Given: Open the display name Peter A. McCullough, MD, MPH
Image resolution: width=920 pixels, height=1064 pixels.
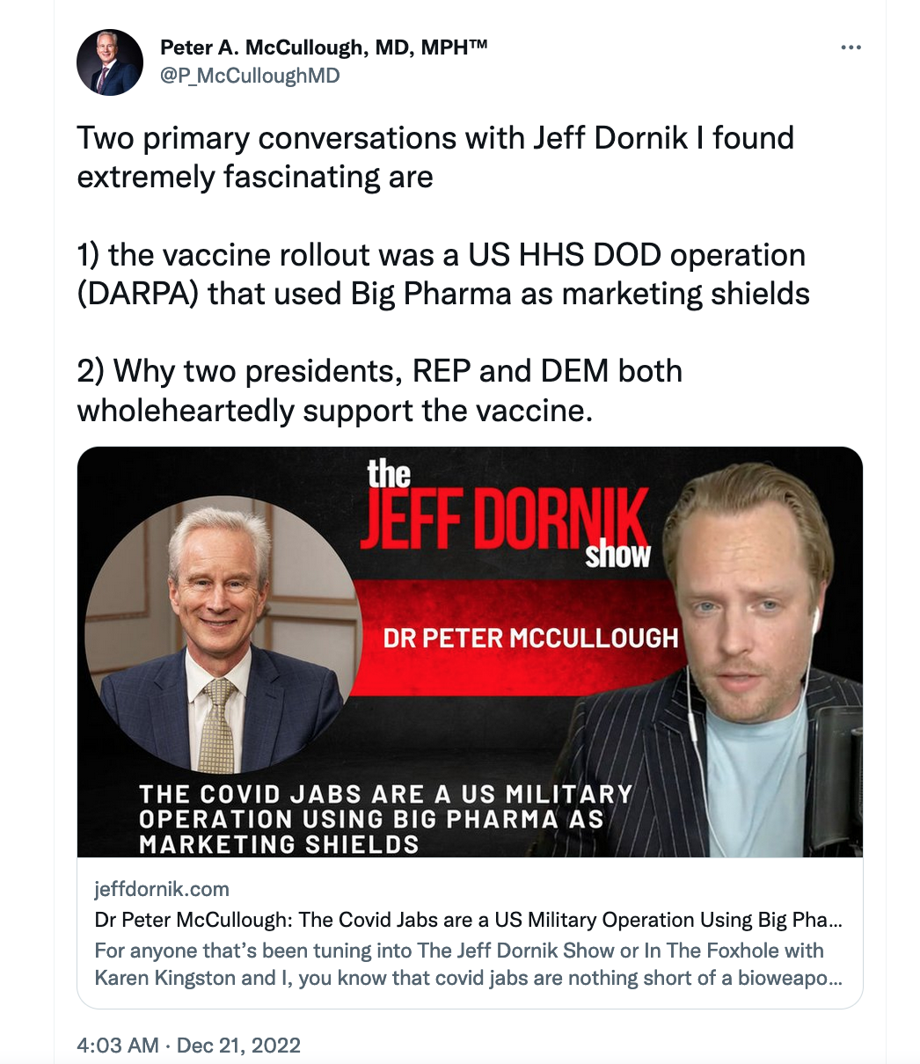Looking at the screenshot, I should tap(324, 47).
